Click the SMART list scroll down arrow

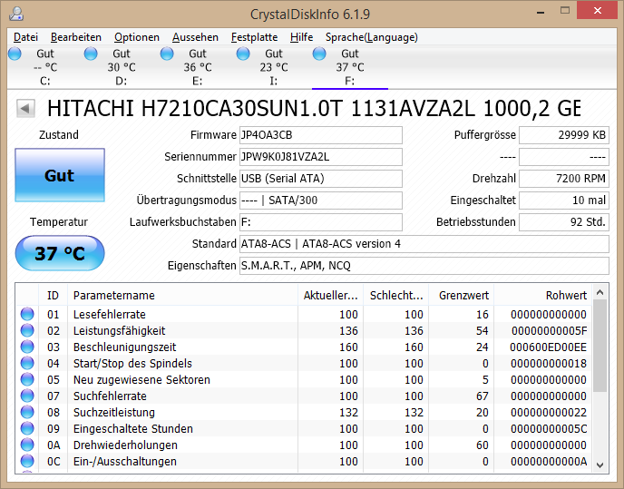(x=600, y=465)
